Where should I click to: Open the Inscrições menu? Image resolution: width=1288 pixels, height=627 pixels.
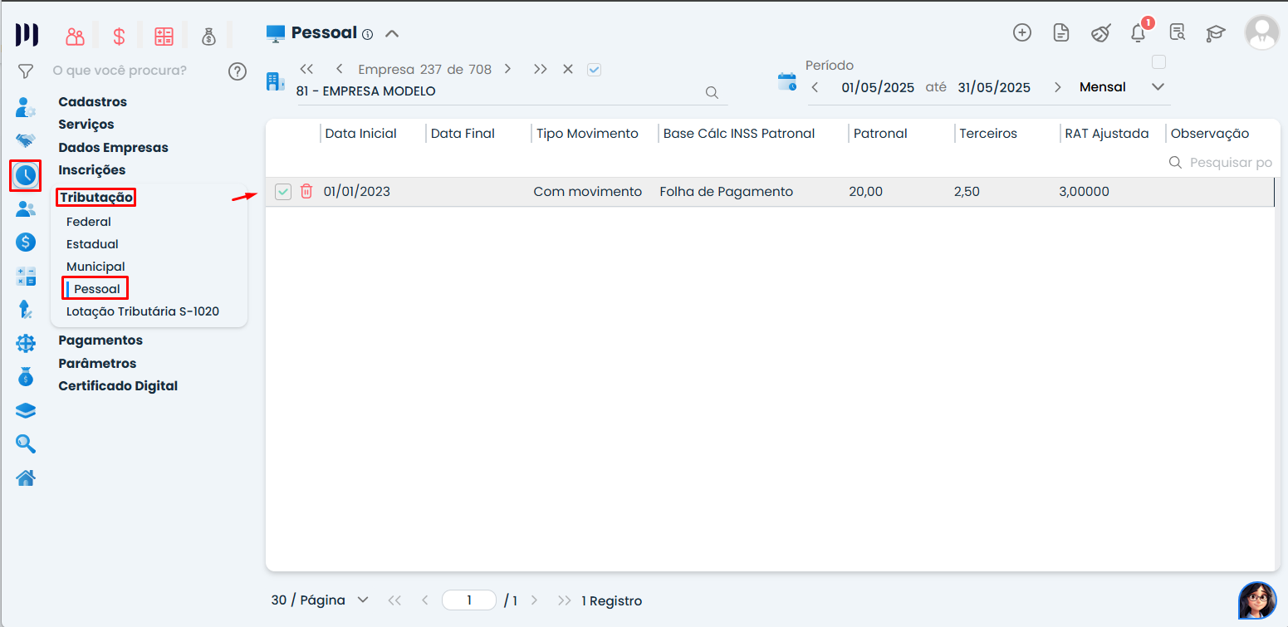point(91,170)
